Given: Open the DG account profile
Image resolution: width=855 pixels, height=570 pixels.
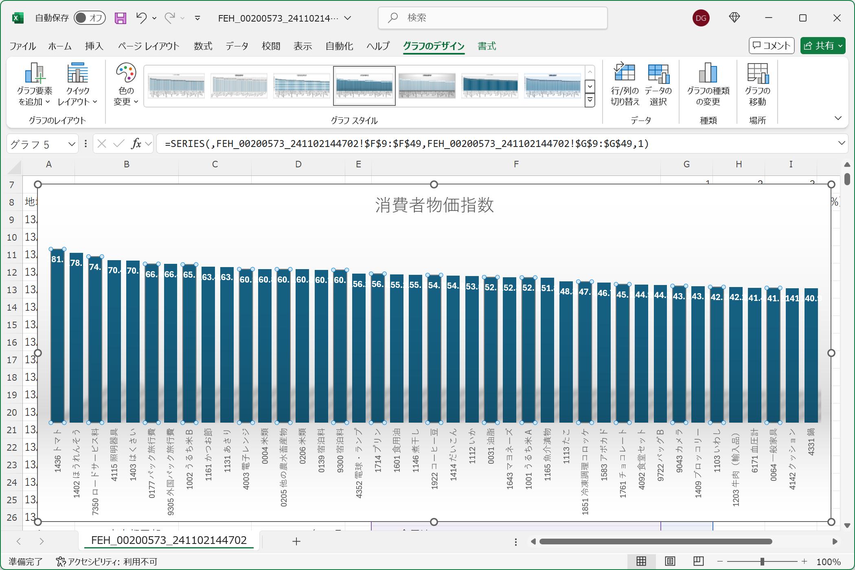Looking at the screenshot, I should coord(701,18).
